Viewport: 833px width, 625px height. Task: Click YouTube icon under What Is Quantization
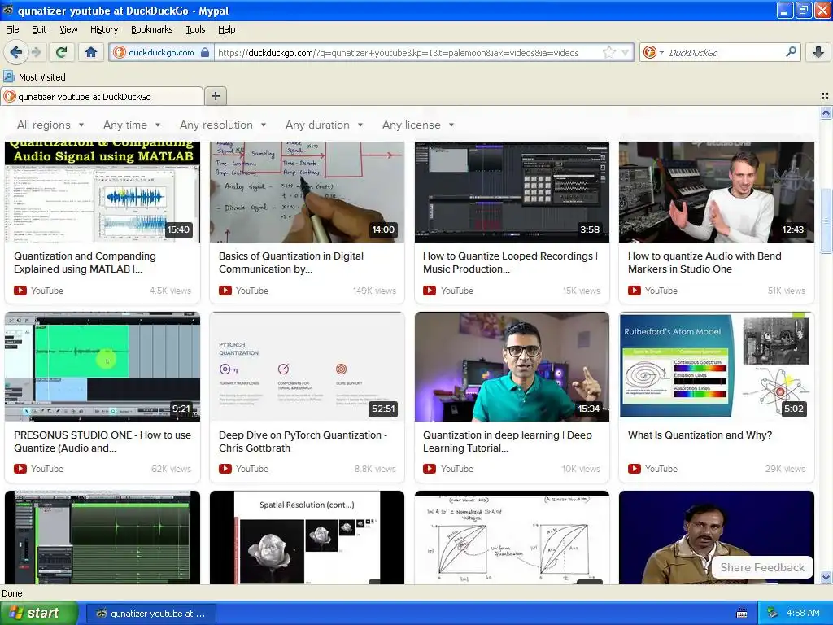click(x=635, y=469)
